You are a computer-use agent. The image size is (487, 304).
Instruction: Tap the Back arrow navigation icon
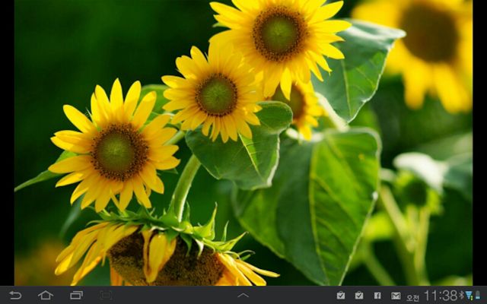(x=15, y=295)
